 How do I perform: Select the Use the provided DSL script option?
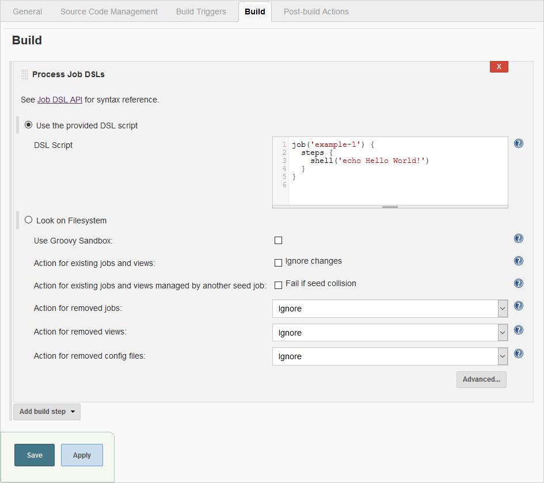tap(28, 124)
